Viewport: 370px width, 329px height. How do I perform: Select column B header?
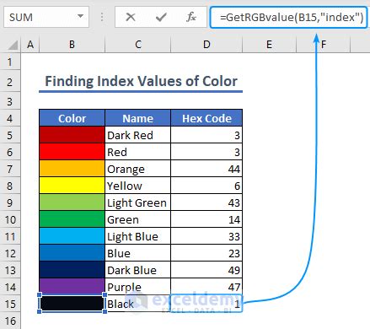click(x=72, y=45)
